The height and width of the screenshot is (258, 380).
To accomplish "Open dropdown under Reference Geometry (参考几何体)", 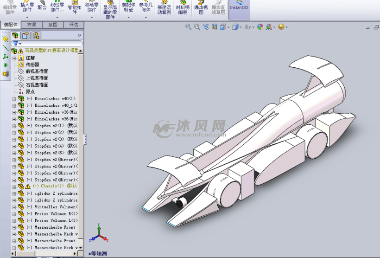I will click(146, 17).
